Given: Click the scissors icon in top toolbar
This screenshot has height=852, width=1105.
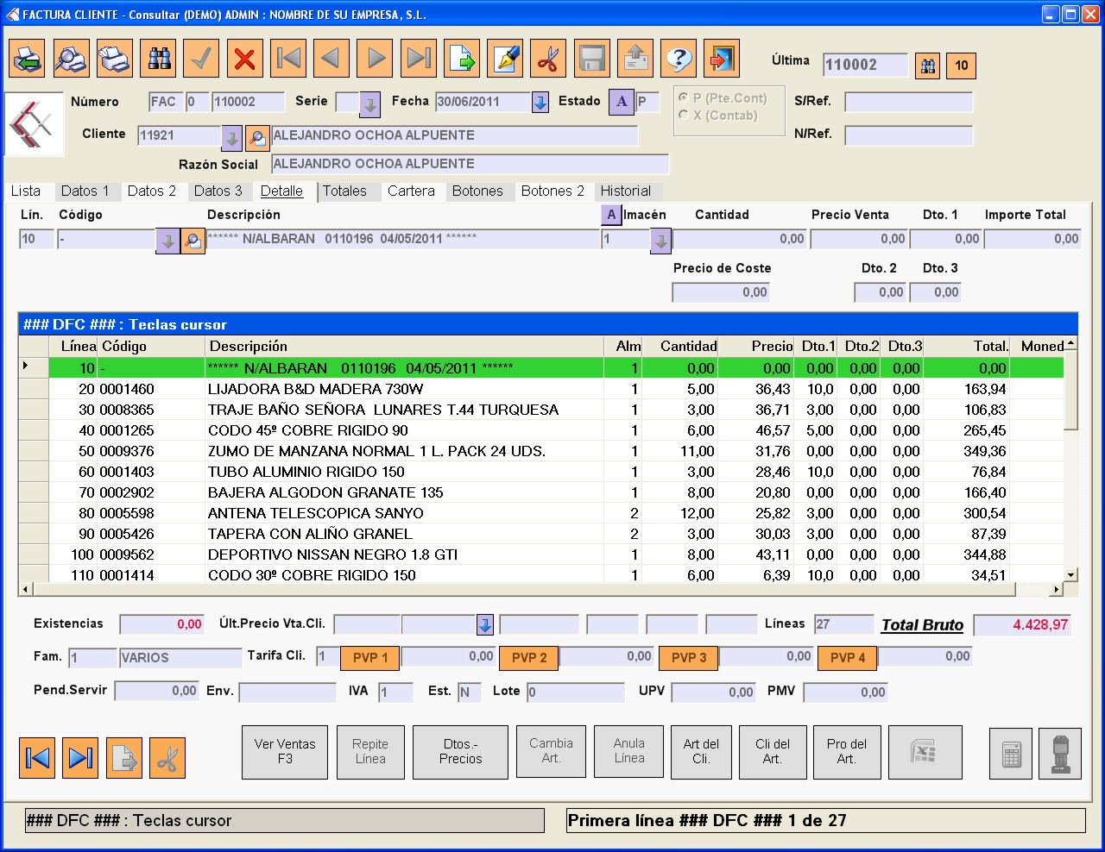Looking at the screenshot, I should coord(548,59).
